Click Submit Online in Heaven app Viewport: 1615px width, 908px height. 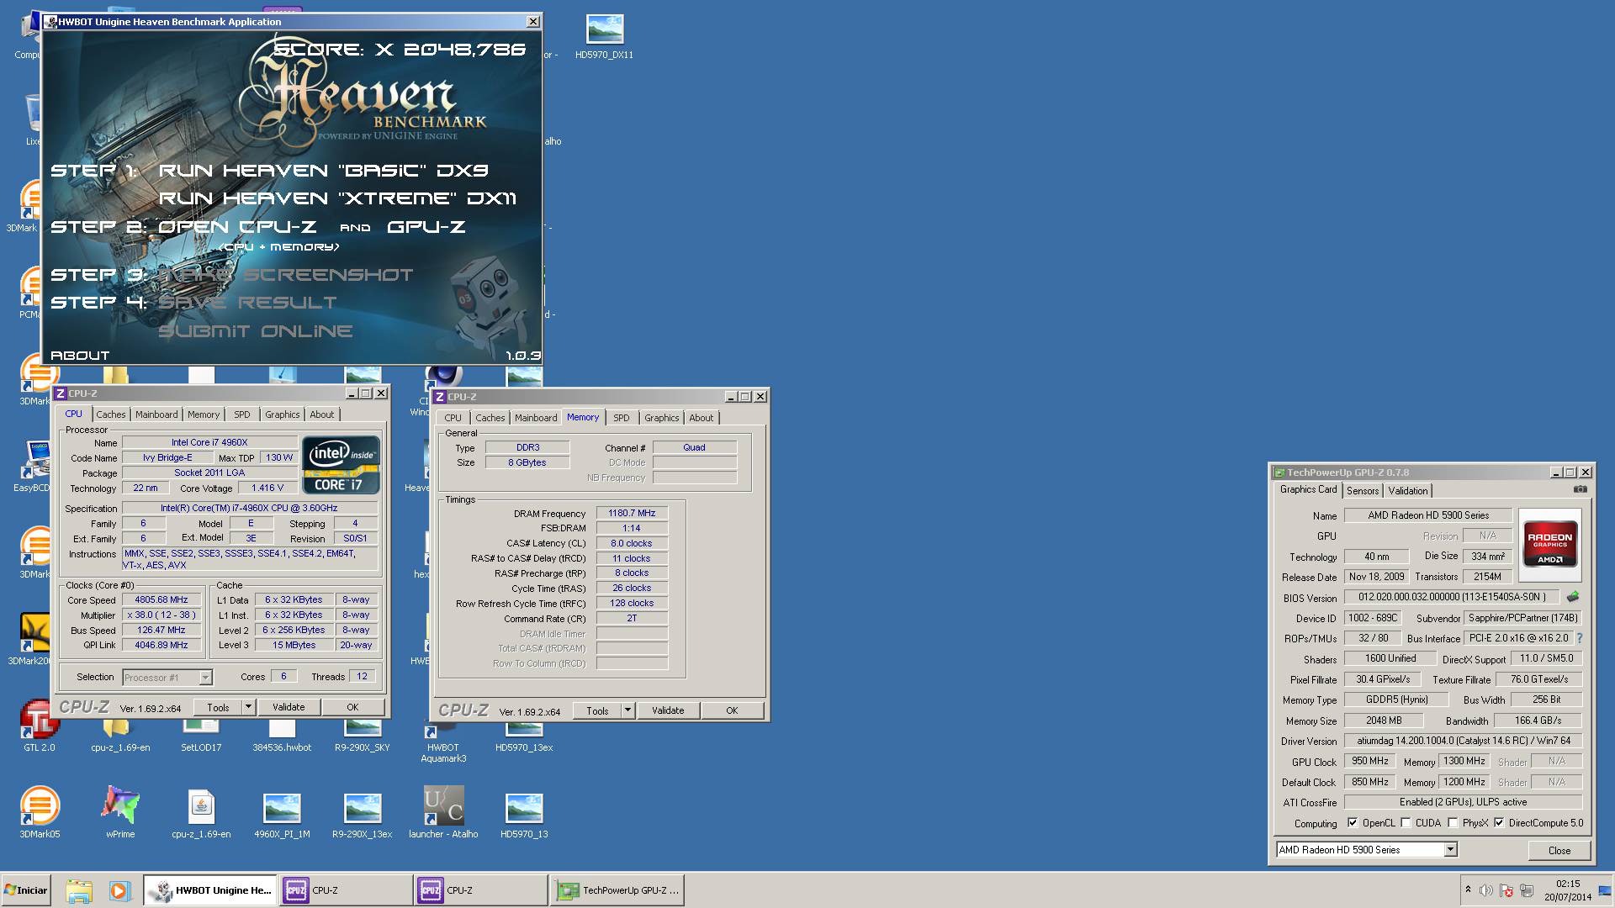click(256, 331)
